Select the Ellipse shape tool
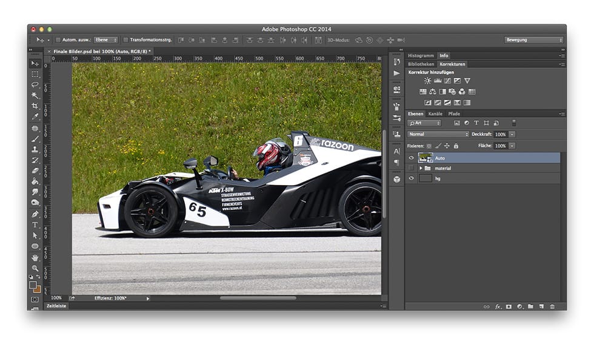Viewport: 594px width, 355px height. 35,246
